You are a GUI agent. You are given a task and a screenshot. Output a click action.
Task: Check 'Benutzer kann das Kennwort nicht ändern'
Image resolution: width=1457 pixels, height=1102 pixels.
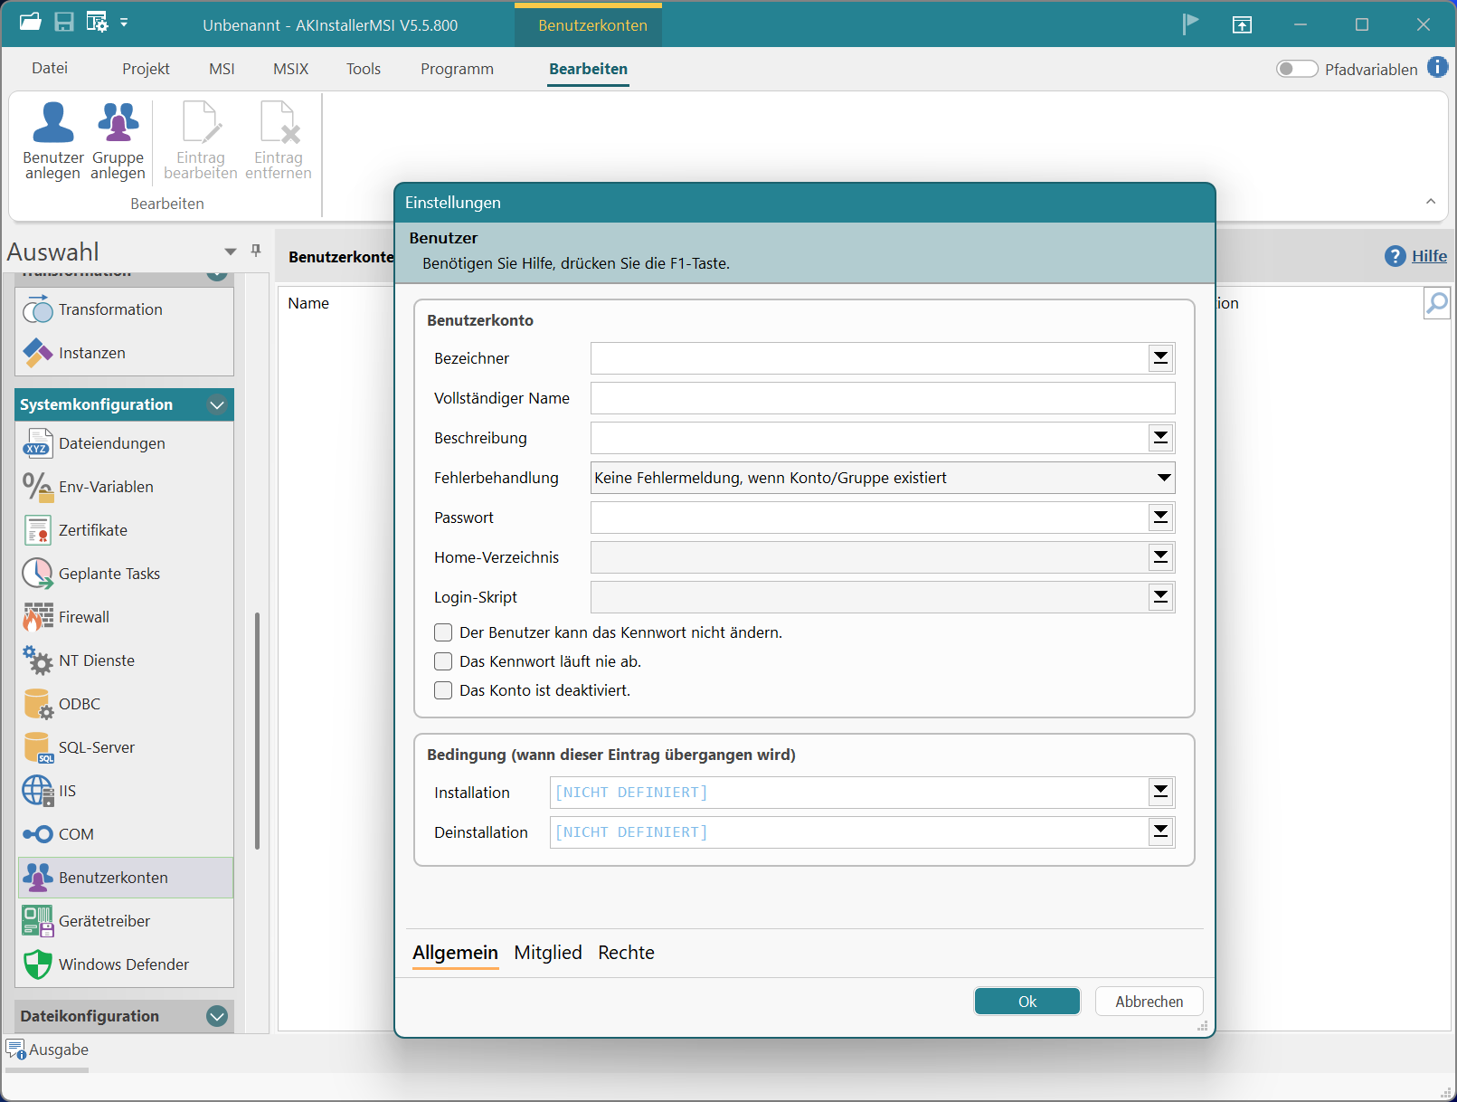click(443, 632)
